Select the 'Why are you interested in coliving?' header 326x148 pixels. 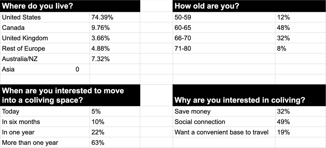click(x=249, y=95)
